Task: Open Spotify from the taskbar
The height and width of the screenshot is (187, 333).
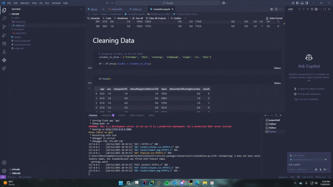Action: pyautogui.click(x=166, y=183)
